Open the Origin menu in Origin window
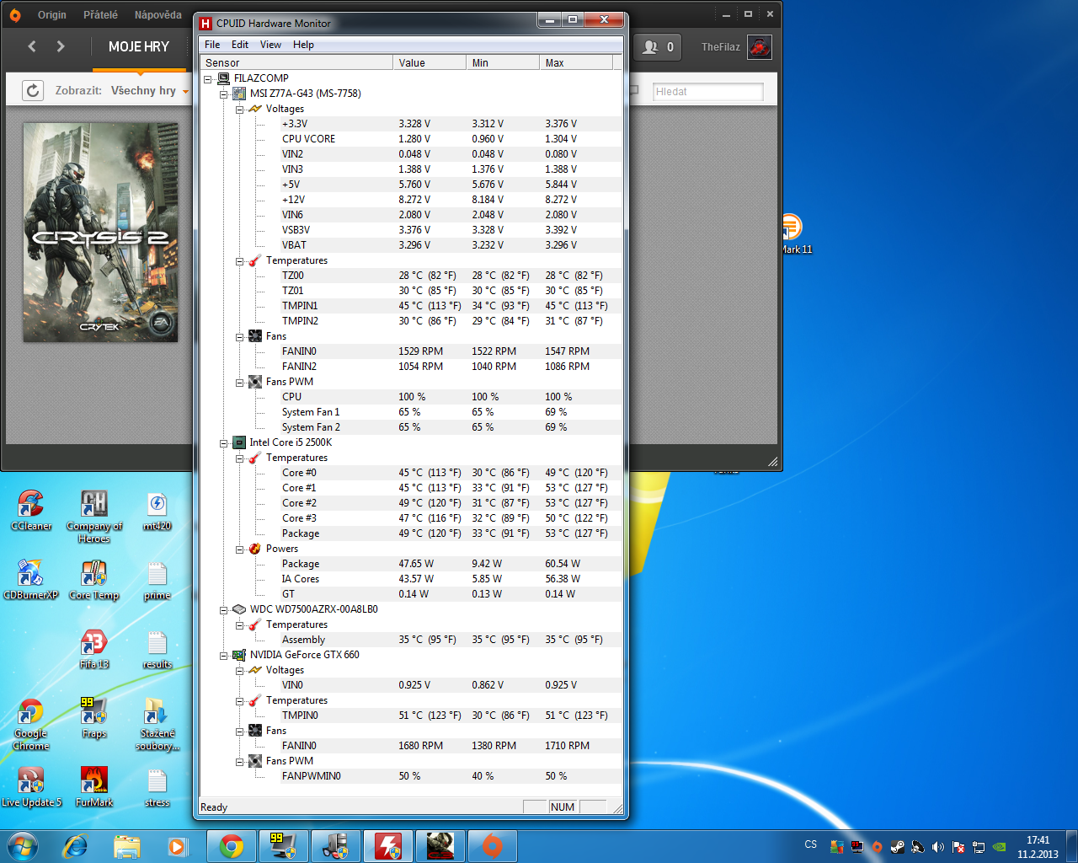The image size is (1078, 863). point(51,15)
